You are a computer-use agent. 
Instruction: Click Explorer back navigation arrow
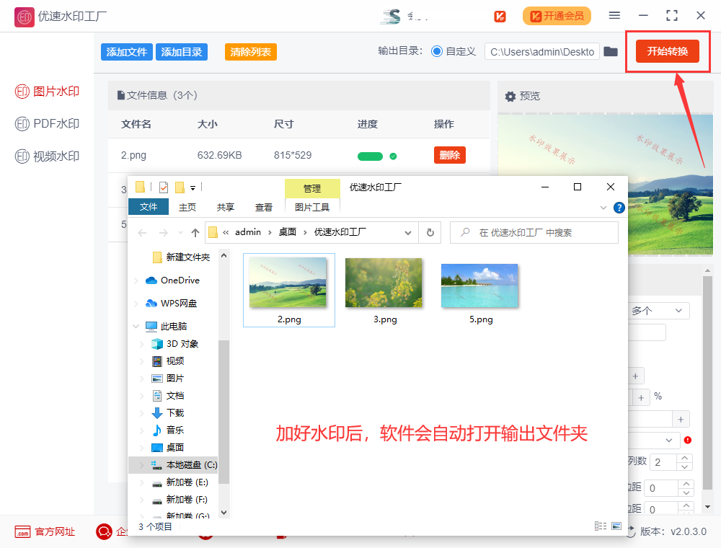pyautogui.click(x=143, y=233)
